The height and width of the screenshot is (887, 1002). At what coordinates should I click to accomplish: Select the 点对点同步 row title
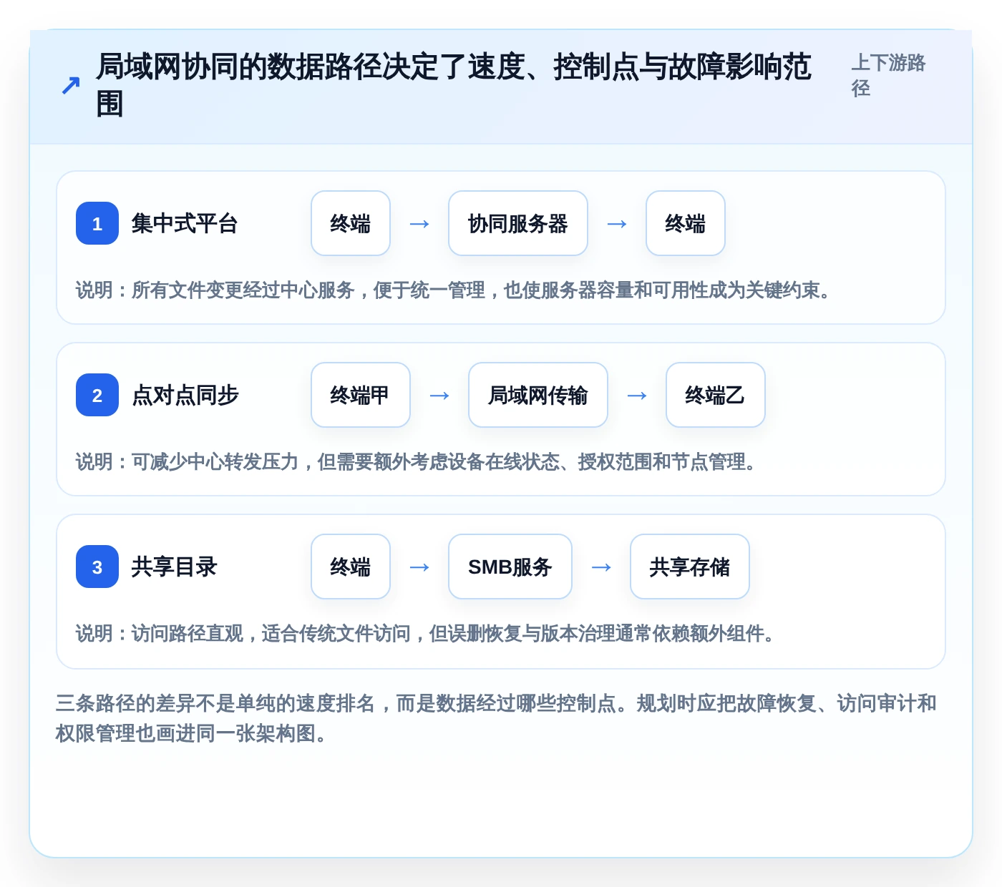[x=185, y=395]
